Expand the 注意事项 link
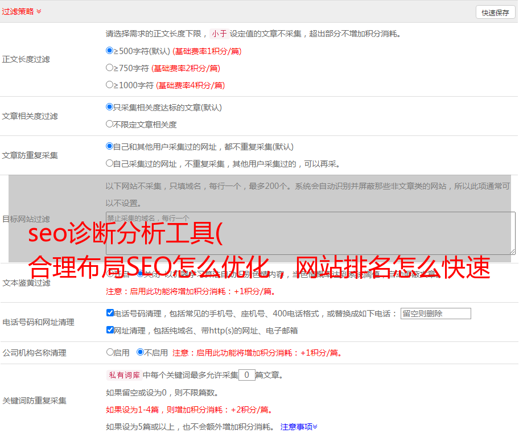Viewport: 519px width, 437px height. coord(299,427)
